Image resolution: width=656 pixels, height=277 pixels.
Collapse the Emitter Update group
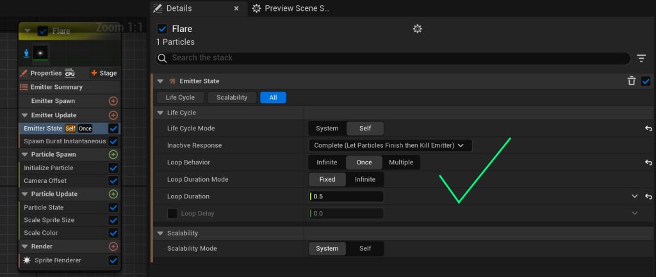[x=24, y=115]
